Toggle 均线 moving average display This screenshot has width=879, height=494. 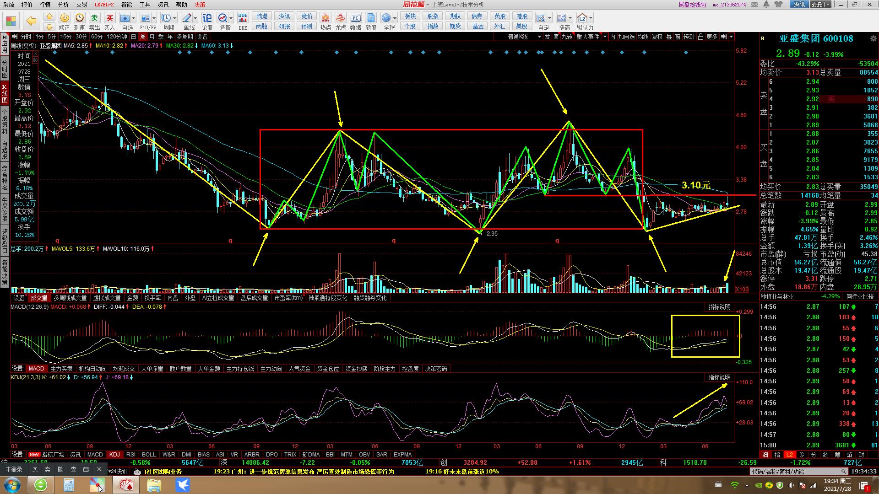coord(643,37)
